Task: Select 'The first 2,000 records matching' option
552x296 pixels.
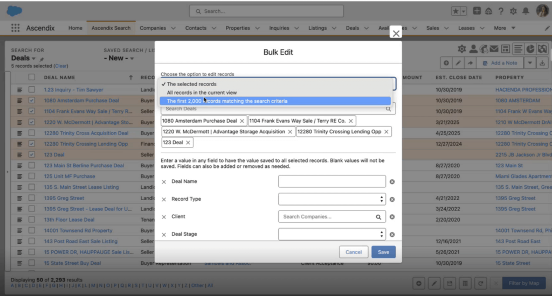Action: point(275,101)
